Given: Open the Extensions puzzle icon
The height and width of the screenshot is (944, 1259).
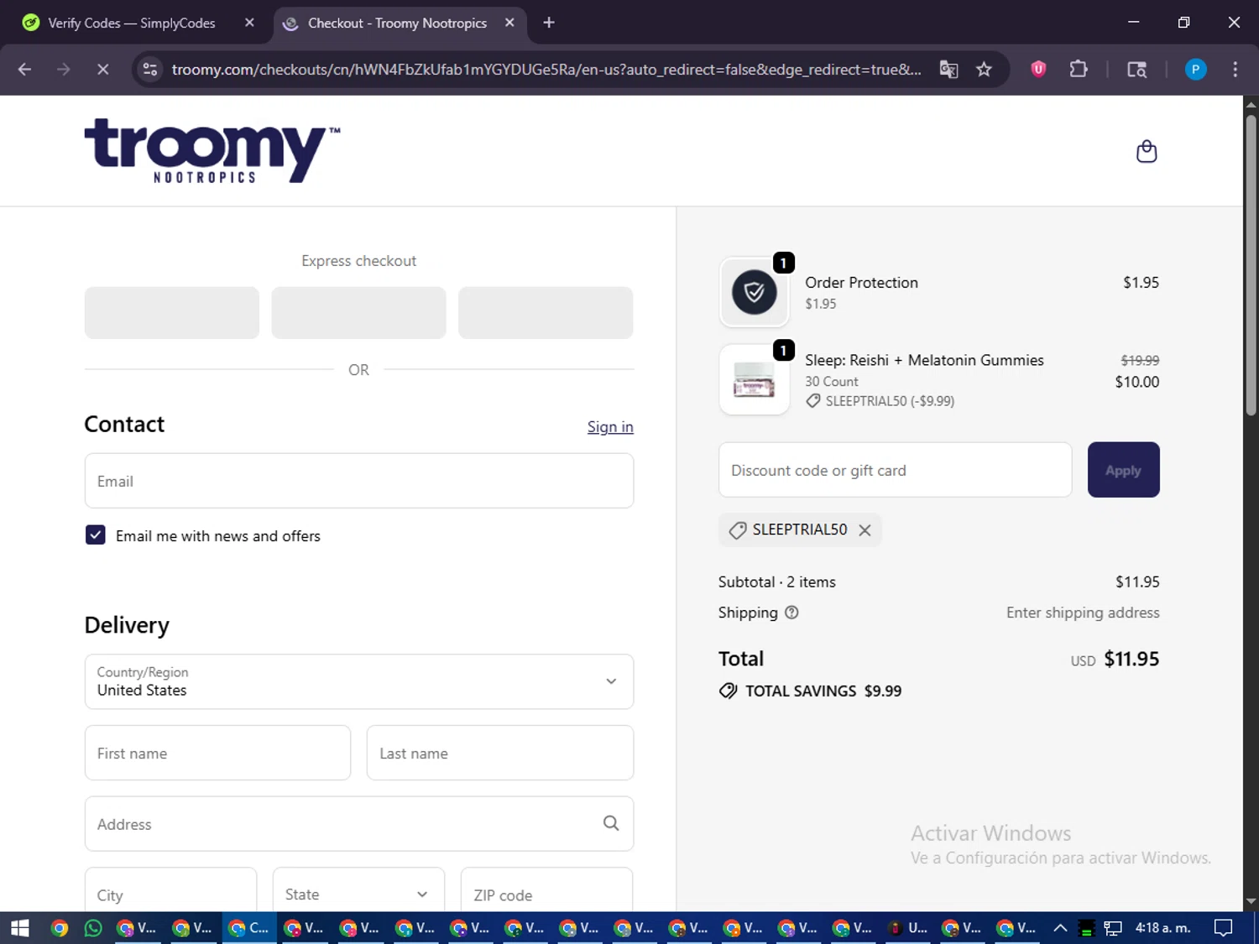Looking at the screenshot, I should (x=1079, y=70).
